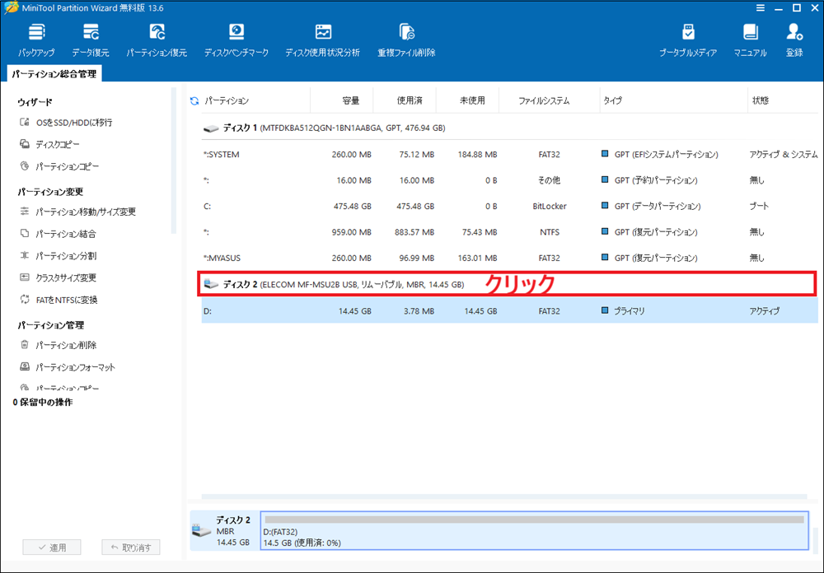Select the 959.00 MB NTFS recovery partition
824x573 pixels.
click(x=508, y=232)
